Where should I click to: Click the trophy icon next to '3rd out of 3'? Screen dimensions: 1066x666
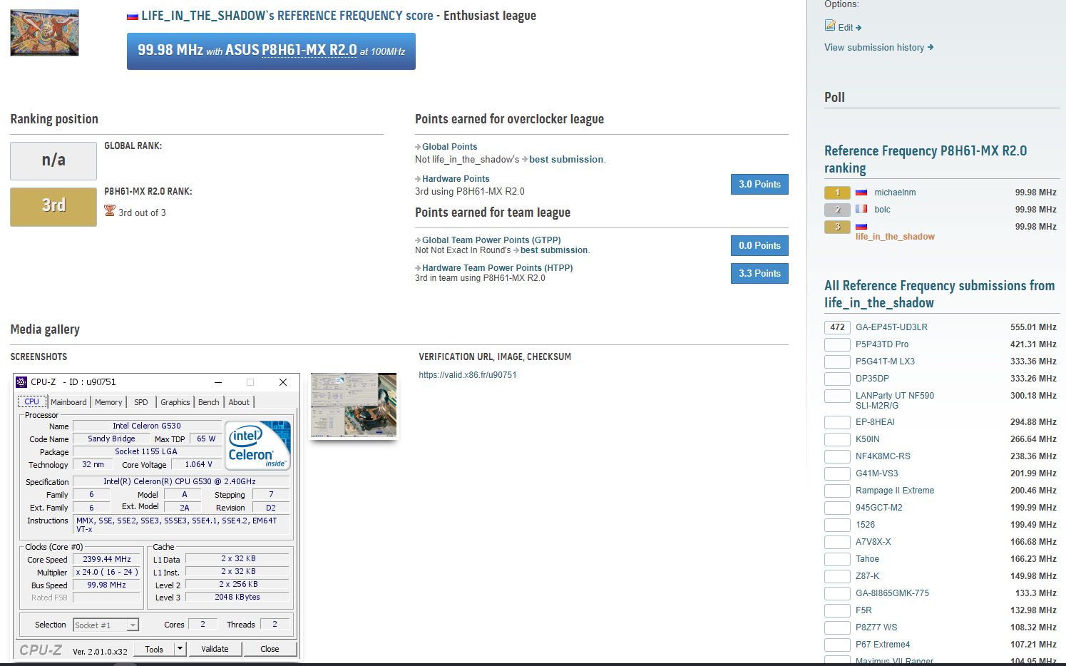110,211
